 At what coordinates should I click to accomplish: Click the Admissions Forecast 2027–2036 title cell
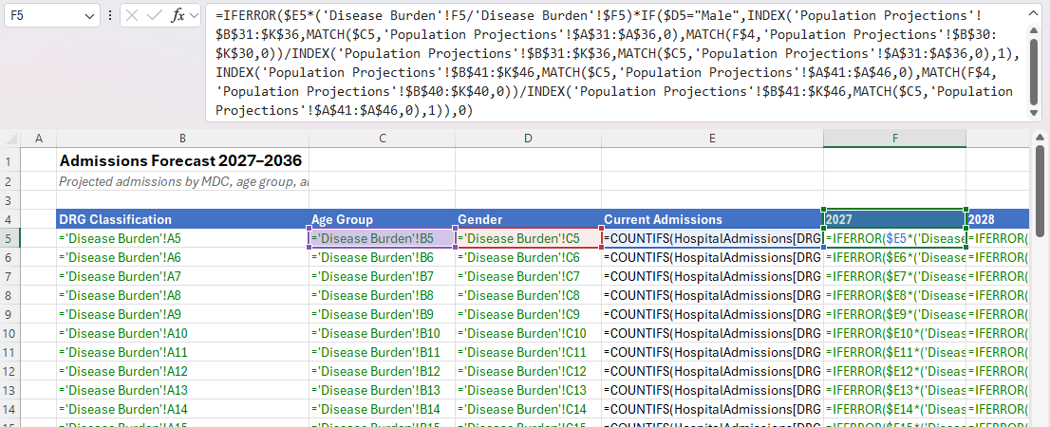click(x=182, y=161)
